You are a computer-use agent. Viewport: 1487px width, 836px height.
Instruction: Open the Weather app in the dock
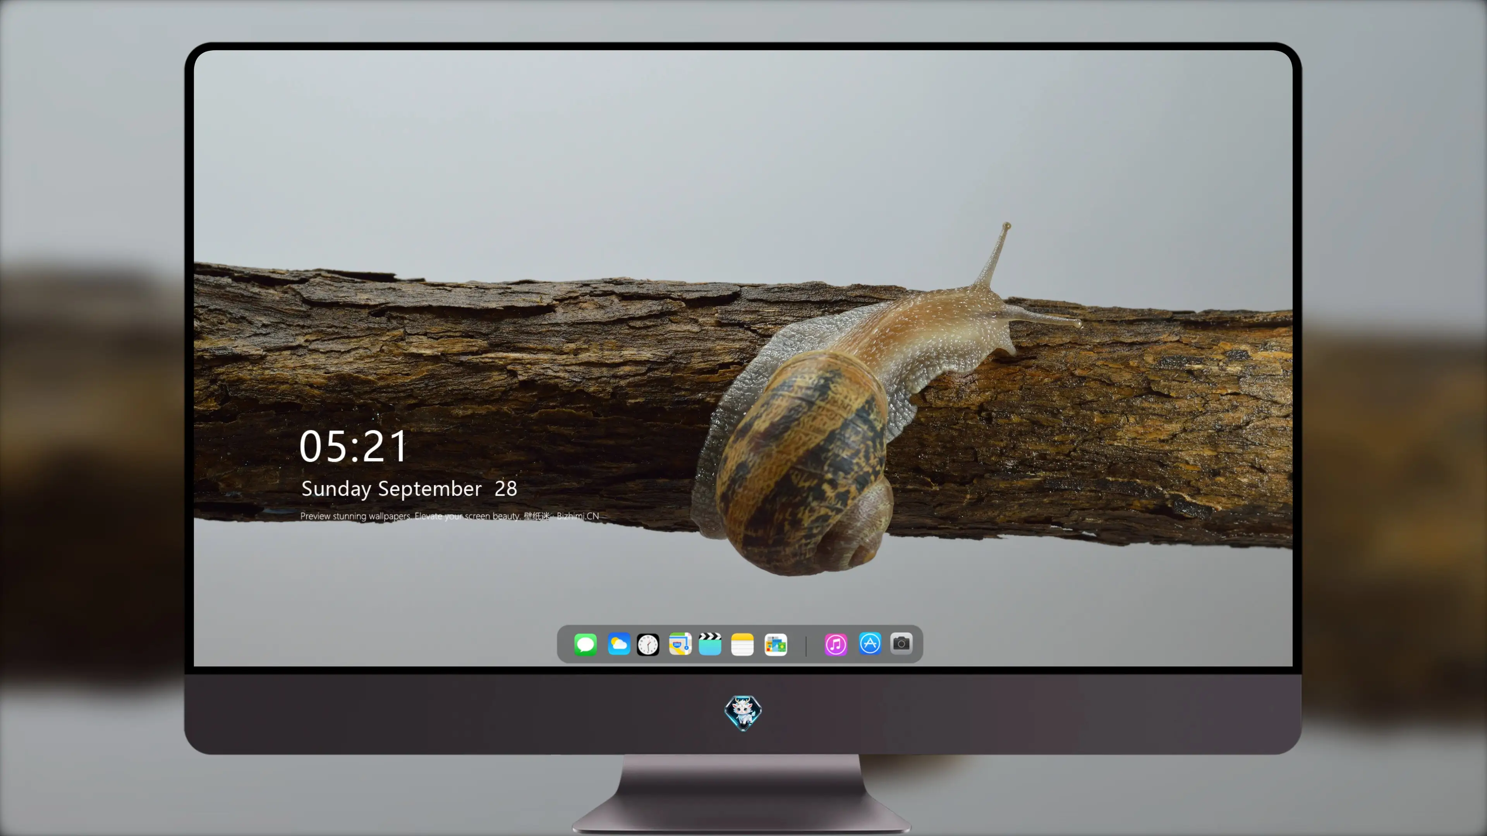coord(619,644)
